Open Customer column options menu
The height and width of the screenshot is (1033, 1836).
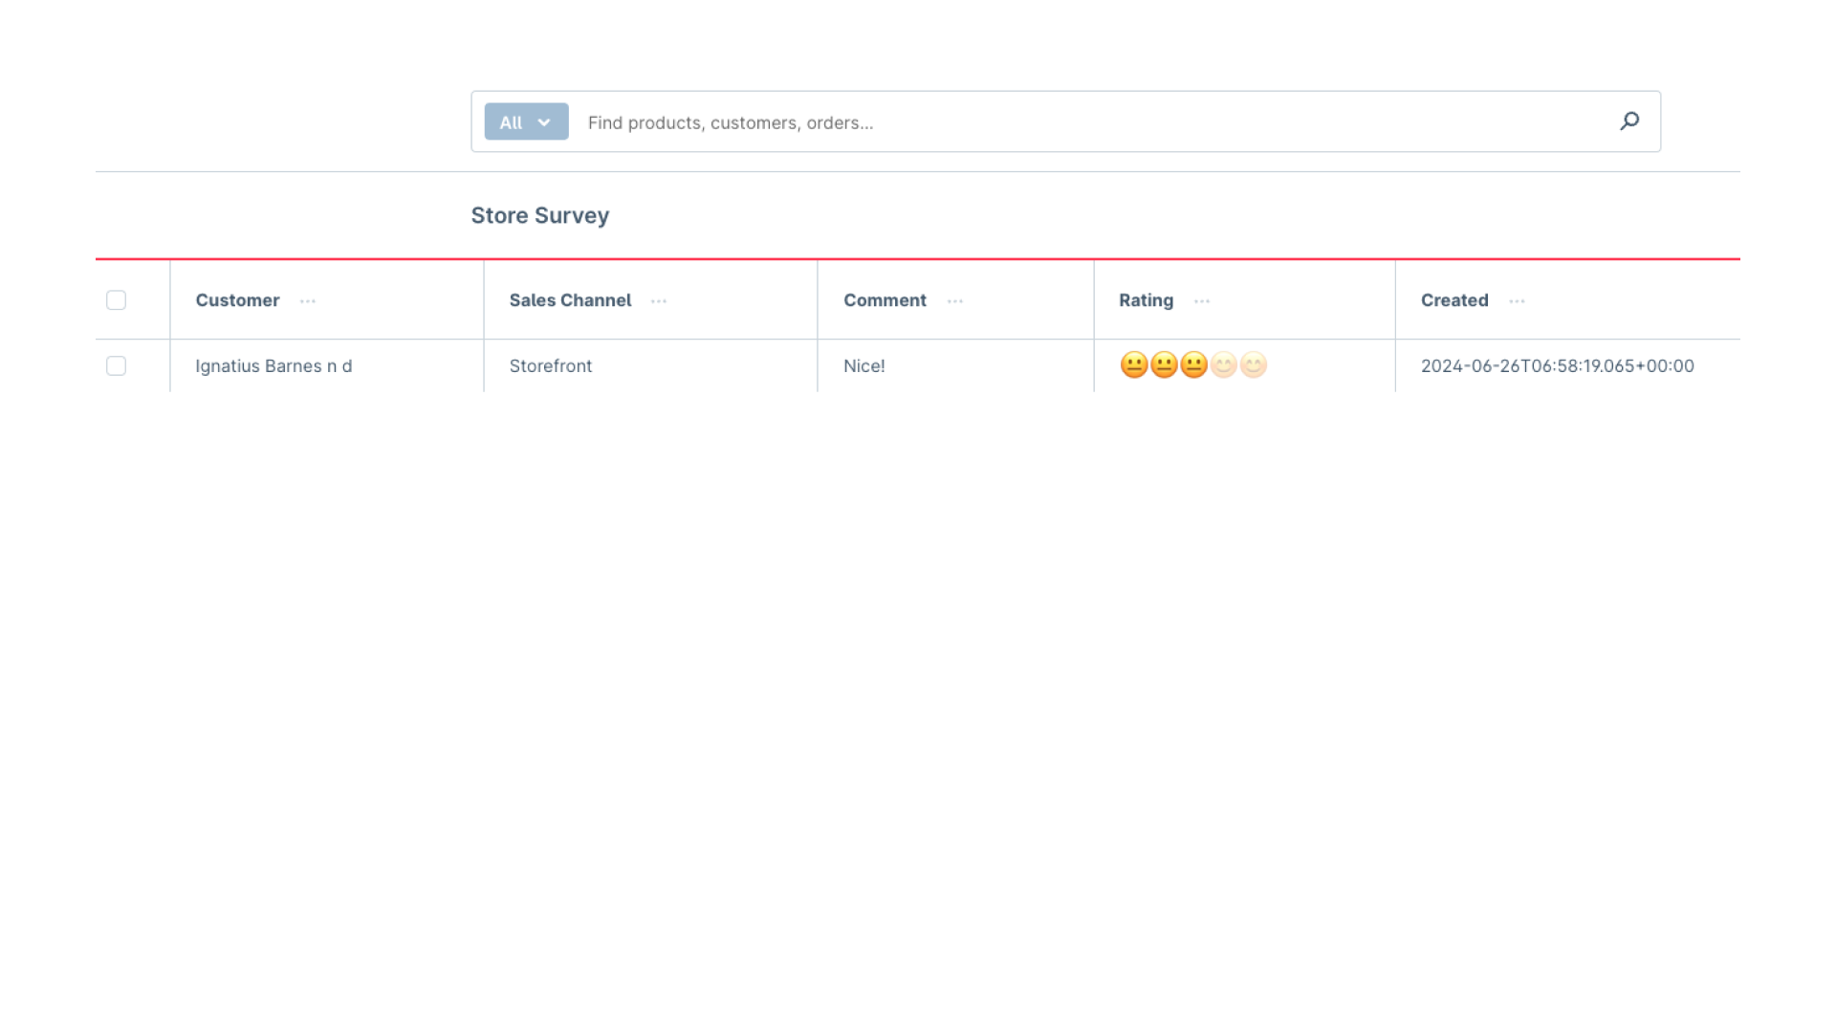308,301
